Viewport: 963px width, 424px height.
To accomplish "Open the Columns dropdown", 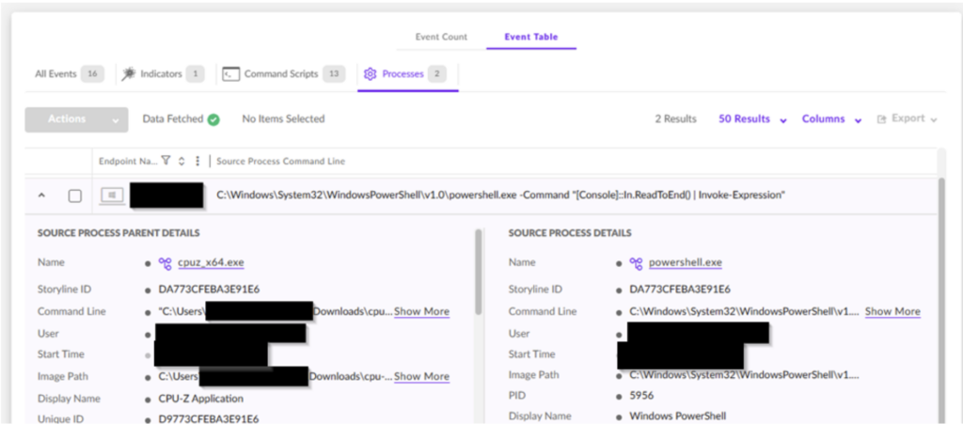I will point(831,119).
